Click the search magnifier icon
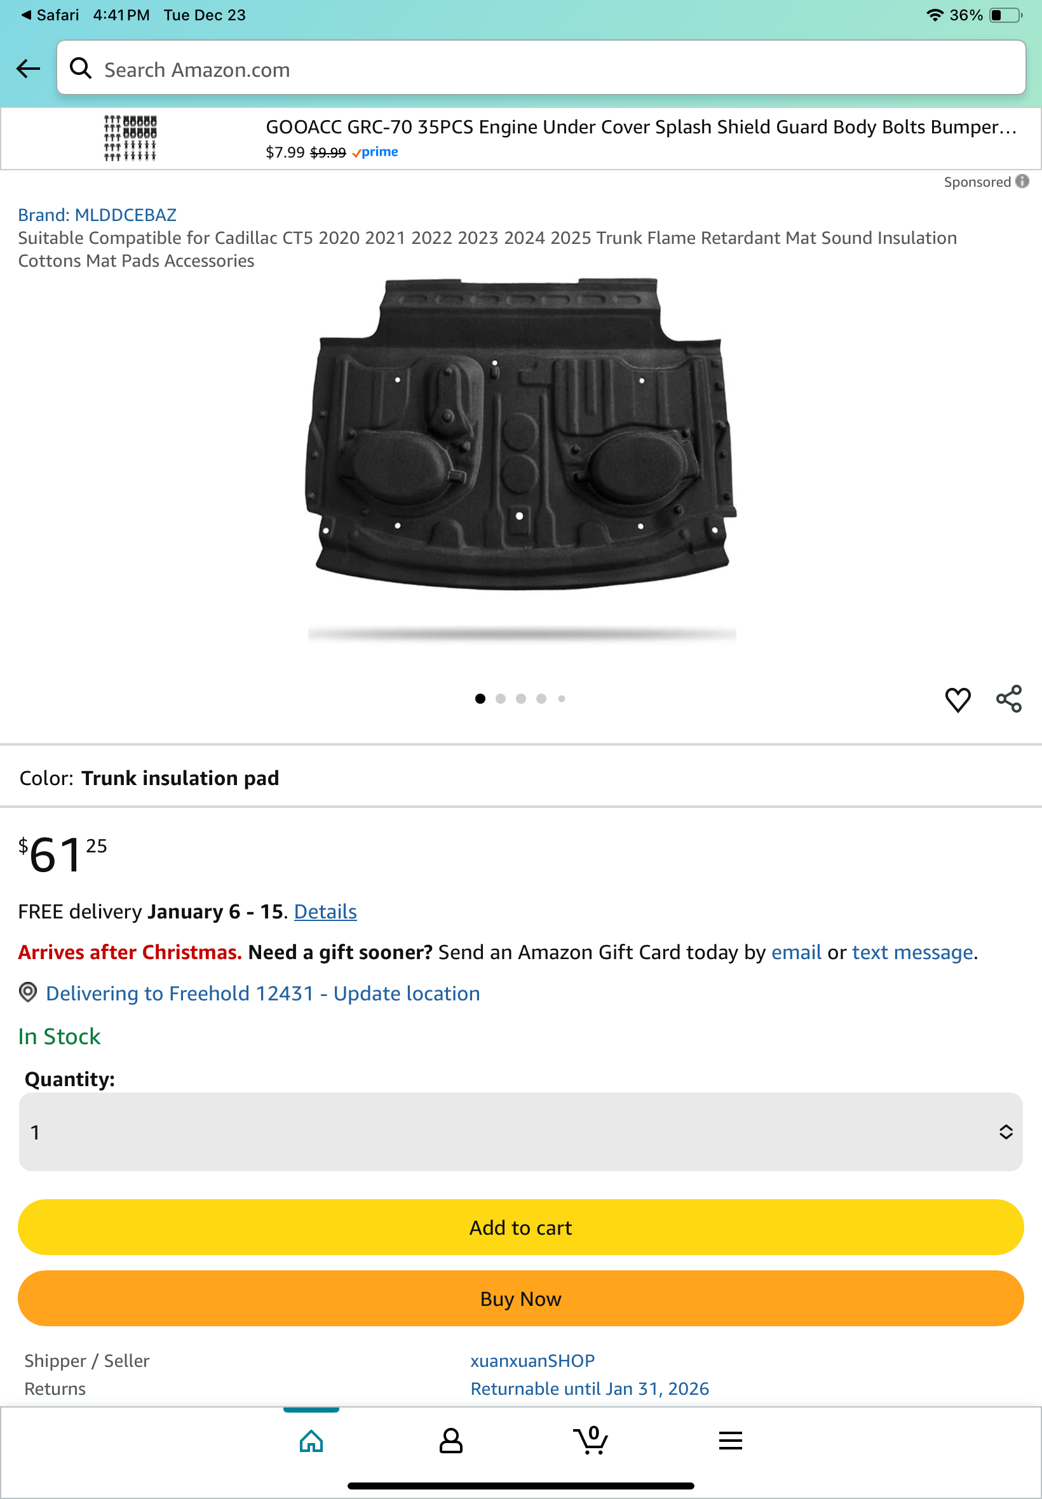Viewport: 1042px width, 1499px height. 80,68
